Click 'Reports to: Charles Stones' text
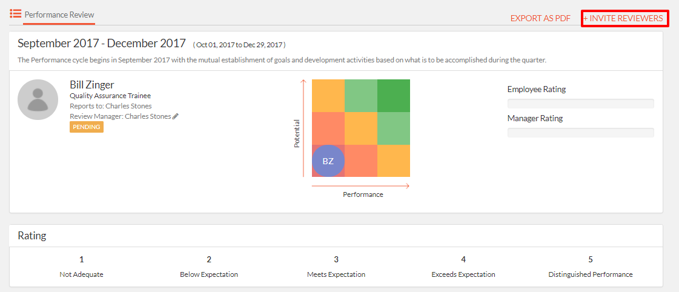This screenshot has height=292, width=679. 111,106
